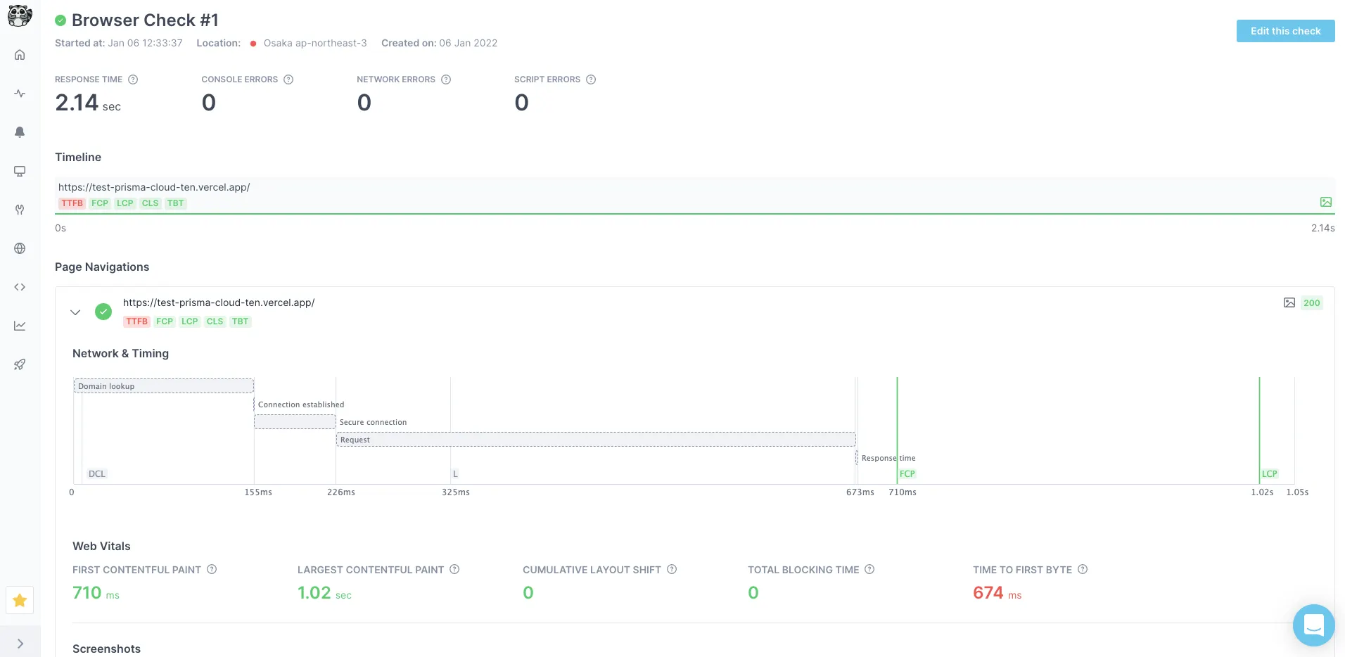Click the FCP marker on timing chart
The width and height of the screenshot is (1345, 657).
pyautogui.click(x=907, y=473)
